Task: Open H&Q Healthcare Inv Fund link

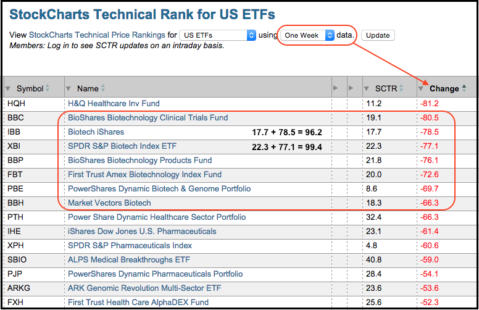Action: tap(113, 103)
